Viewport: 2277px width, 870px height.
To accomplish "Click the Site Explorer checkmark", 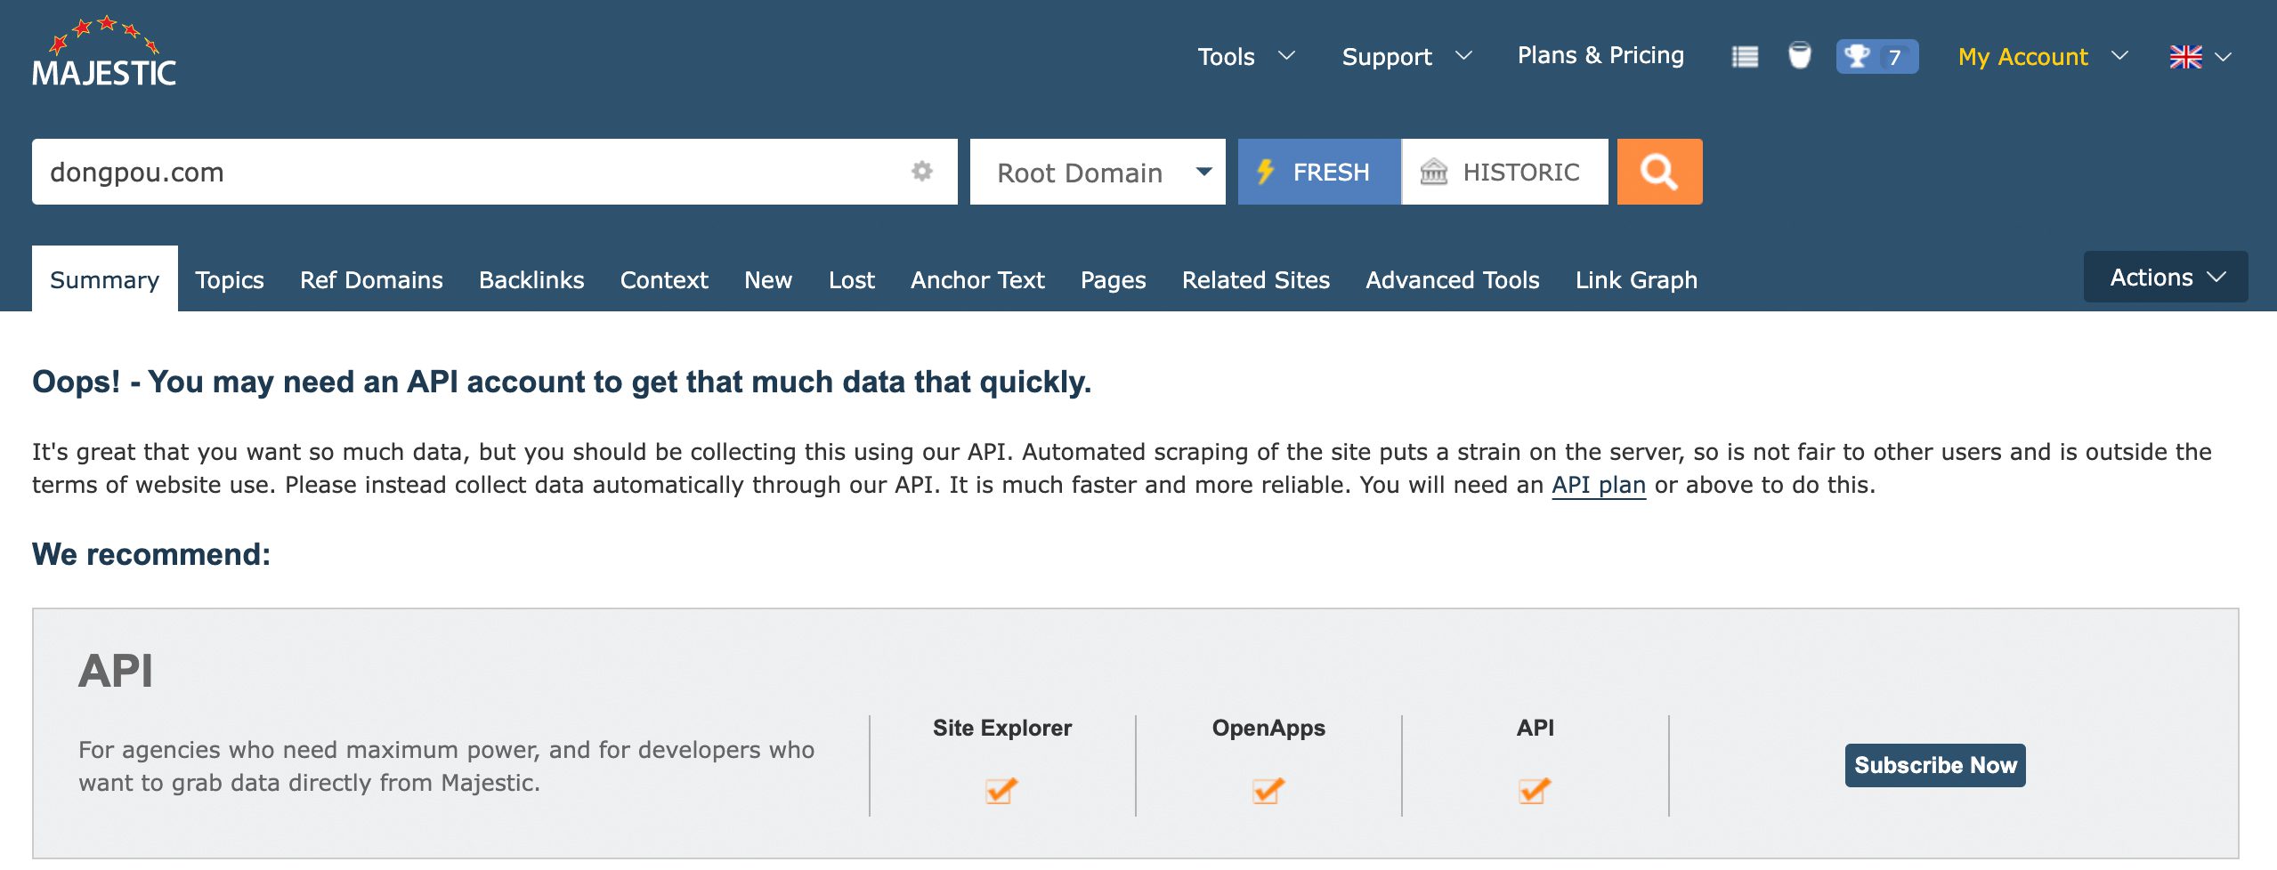I will tap(1001, 790).
